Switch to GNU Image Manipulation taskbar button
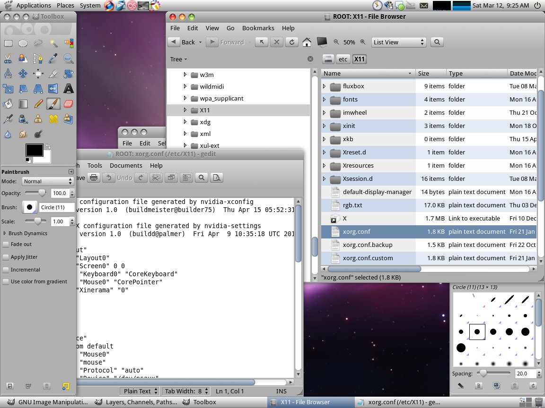 48,402
